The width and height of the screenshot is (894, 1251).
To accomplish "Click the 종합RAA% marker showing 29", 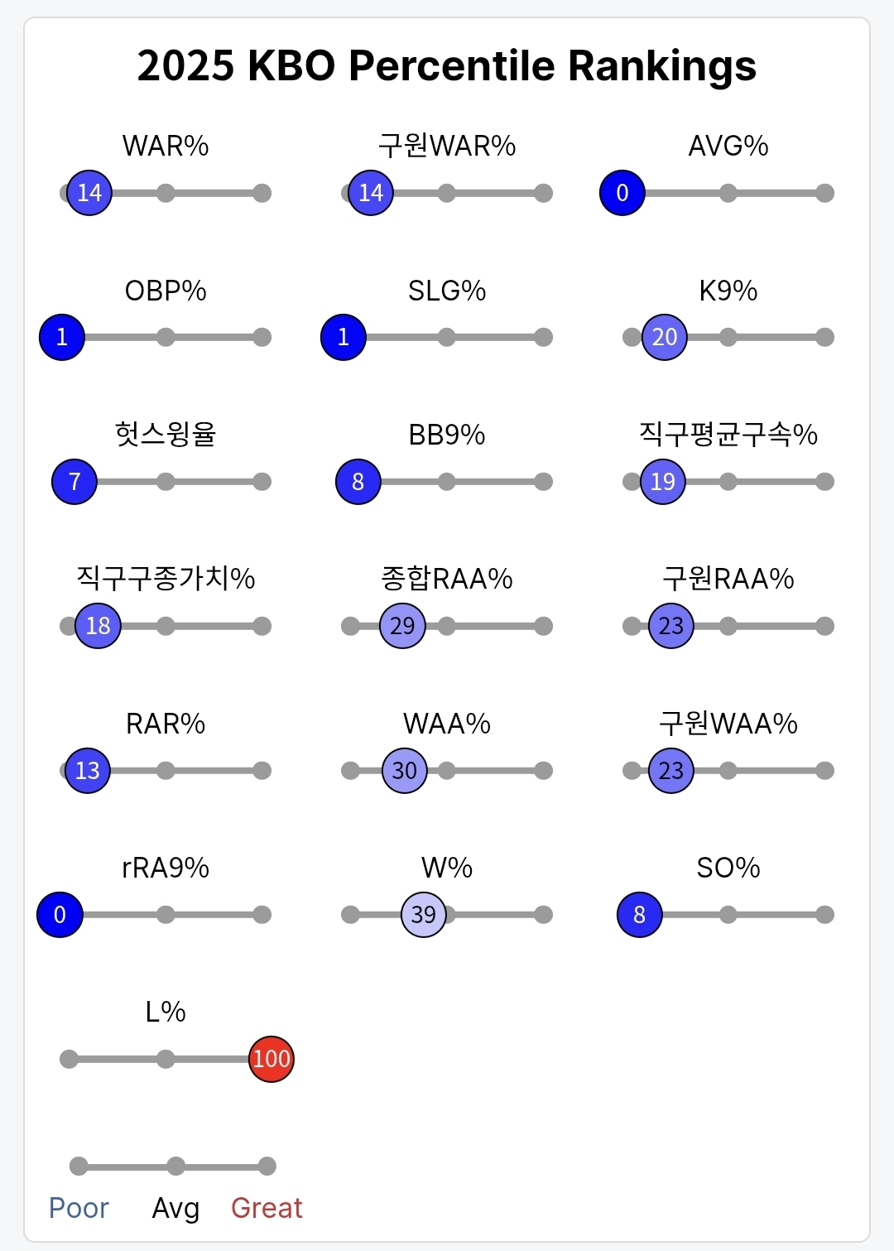I will (x=402, y=626).
